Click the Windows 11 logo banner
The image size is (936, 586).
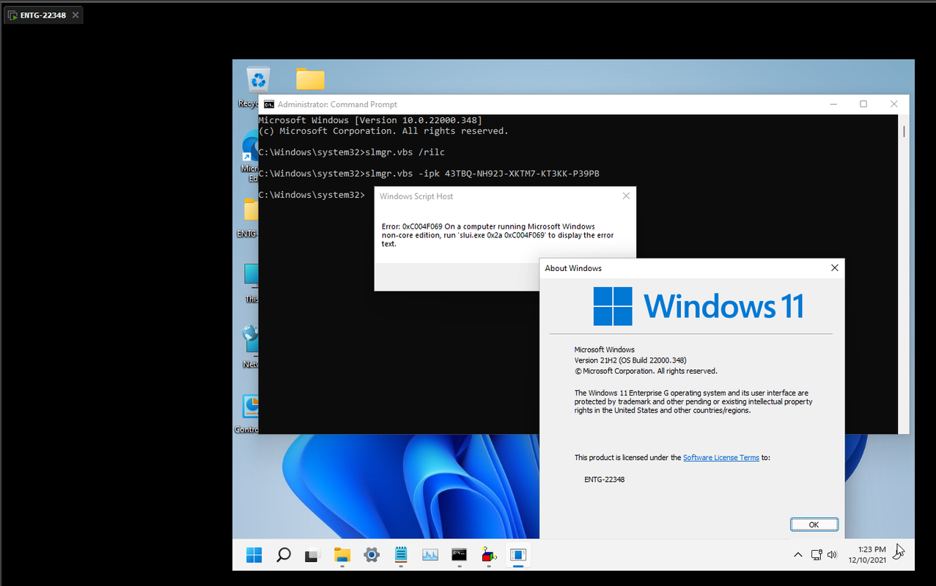(699, 305)
